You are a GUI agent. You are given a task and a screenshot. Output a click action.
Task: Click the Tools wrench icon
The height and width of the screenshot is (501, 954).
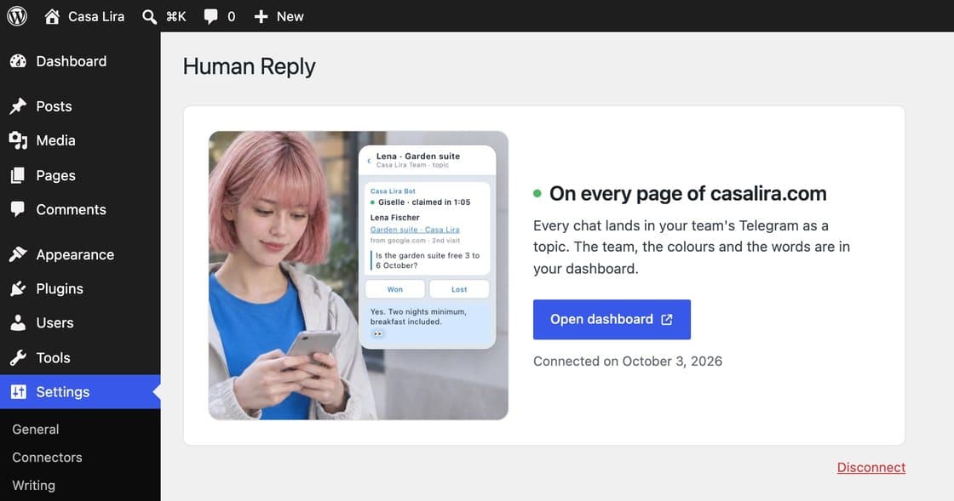coord(18,358)
